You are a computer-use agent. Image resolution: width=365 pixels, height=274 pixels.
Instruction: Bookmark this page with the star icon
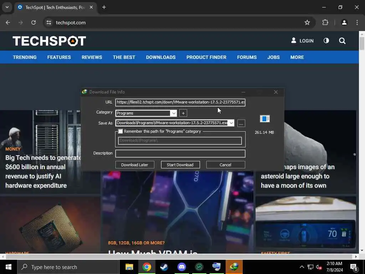click(307, 22)
